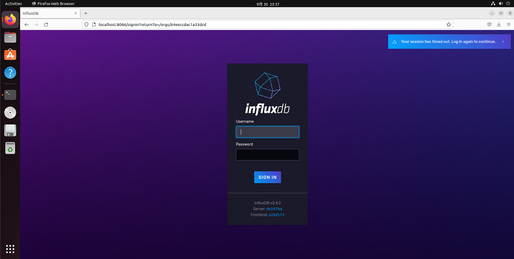
Task: Click the shield tracking protection icon
Action: [86, 24]
